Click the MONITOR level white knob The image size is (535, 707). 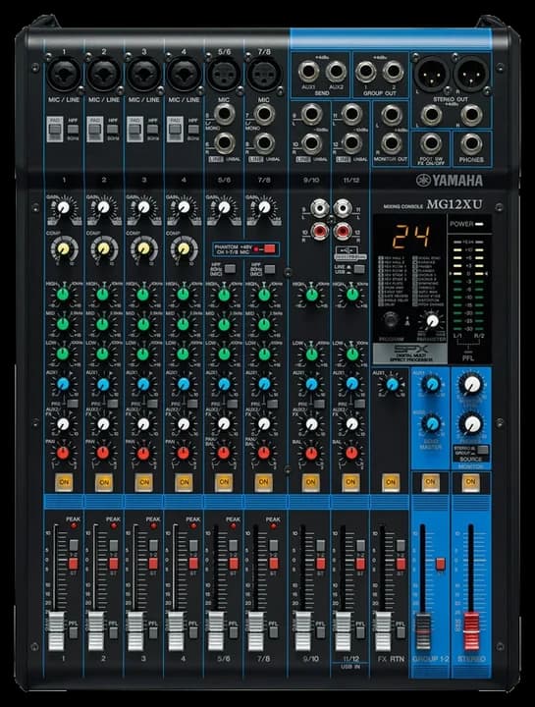(472, 384)
